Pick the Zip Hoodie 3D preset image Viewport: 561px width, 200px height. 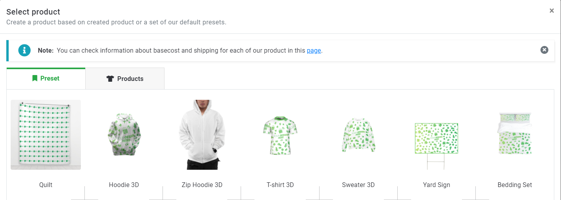point(202,135)
